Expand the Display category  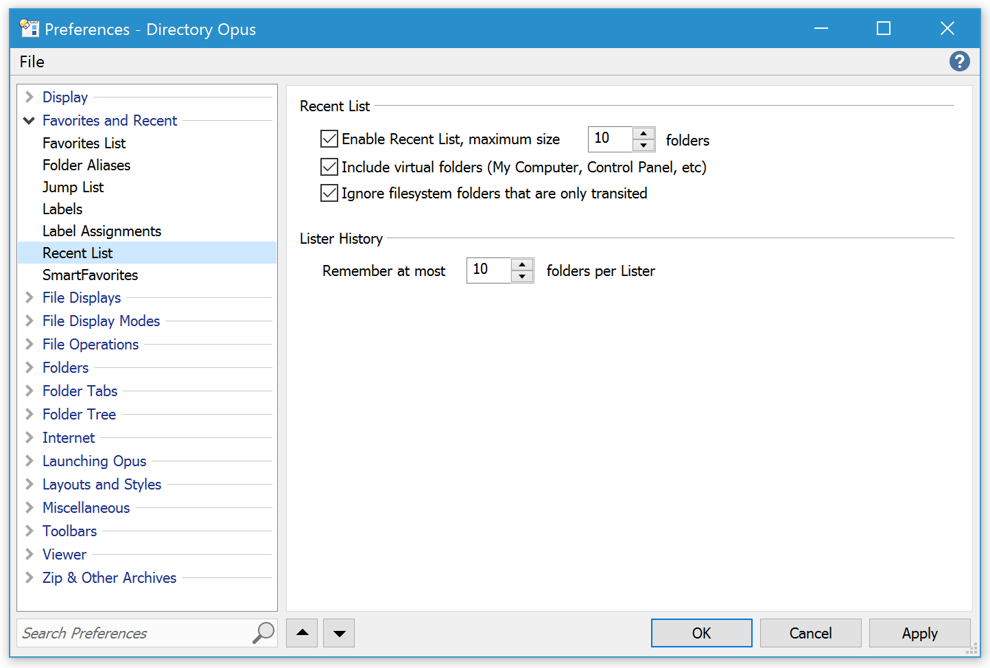[30, 97]
